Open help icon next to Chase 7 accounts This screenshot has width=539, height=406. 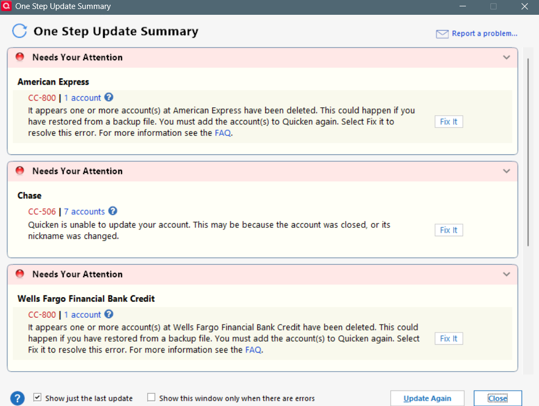tap(113, 211)
